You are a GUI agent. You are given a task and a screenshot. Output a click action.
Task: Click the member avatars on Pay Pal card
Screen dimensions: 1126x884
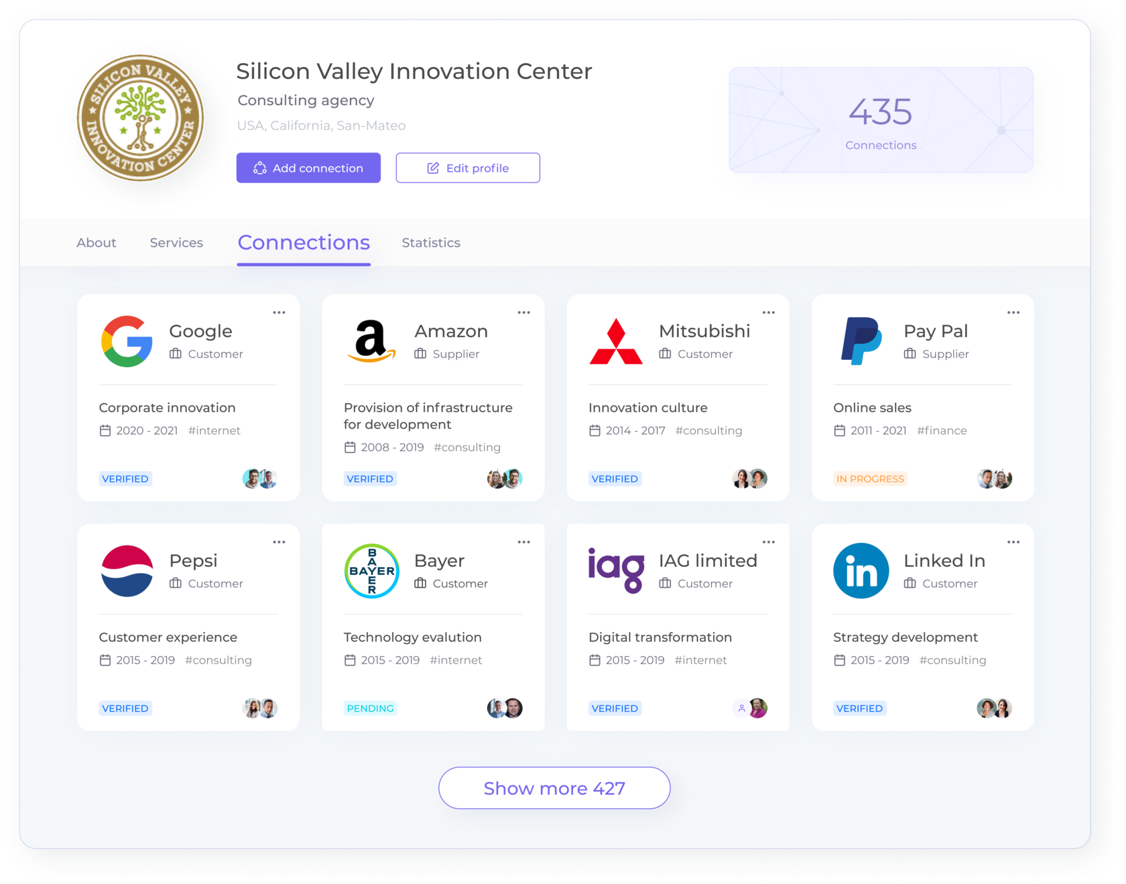click(x=995, y=479)
